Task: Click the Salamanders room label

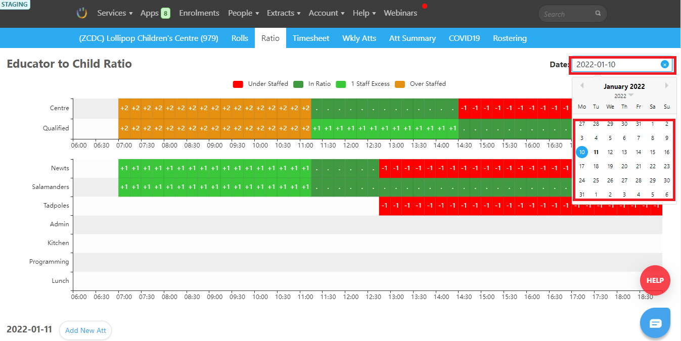Action: click(51, 187)
